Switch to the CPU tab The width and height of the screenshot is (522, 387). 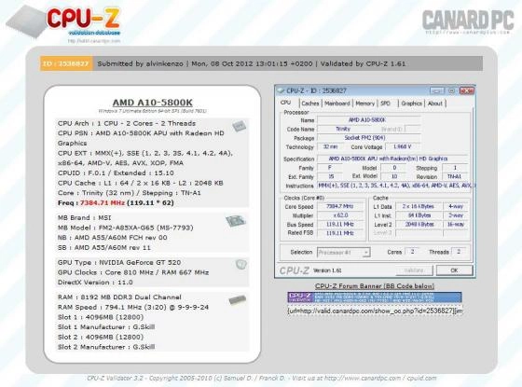coord(285,103)
